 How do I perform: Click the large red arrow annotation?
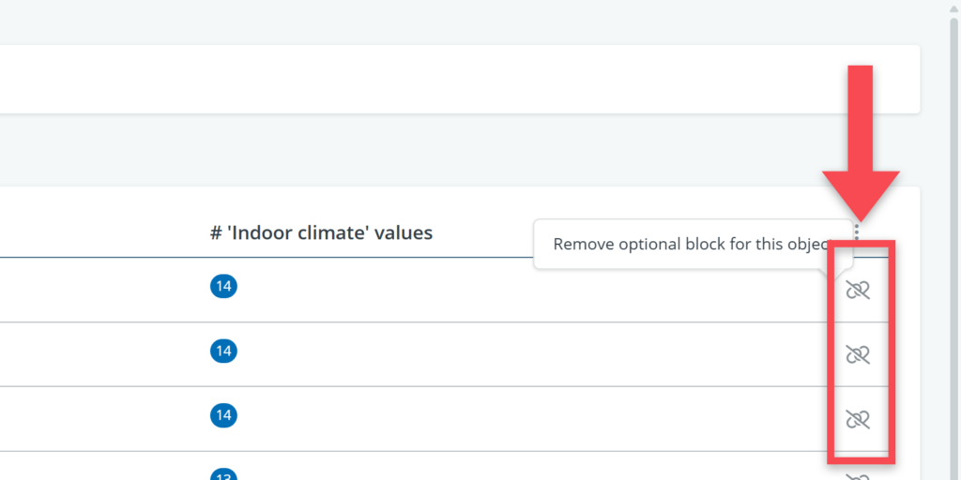click(x=861, y=141)
